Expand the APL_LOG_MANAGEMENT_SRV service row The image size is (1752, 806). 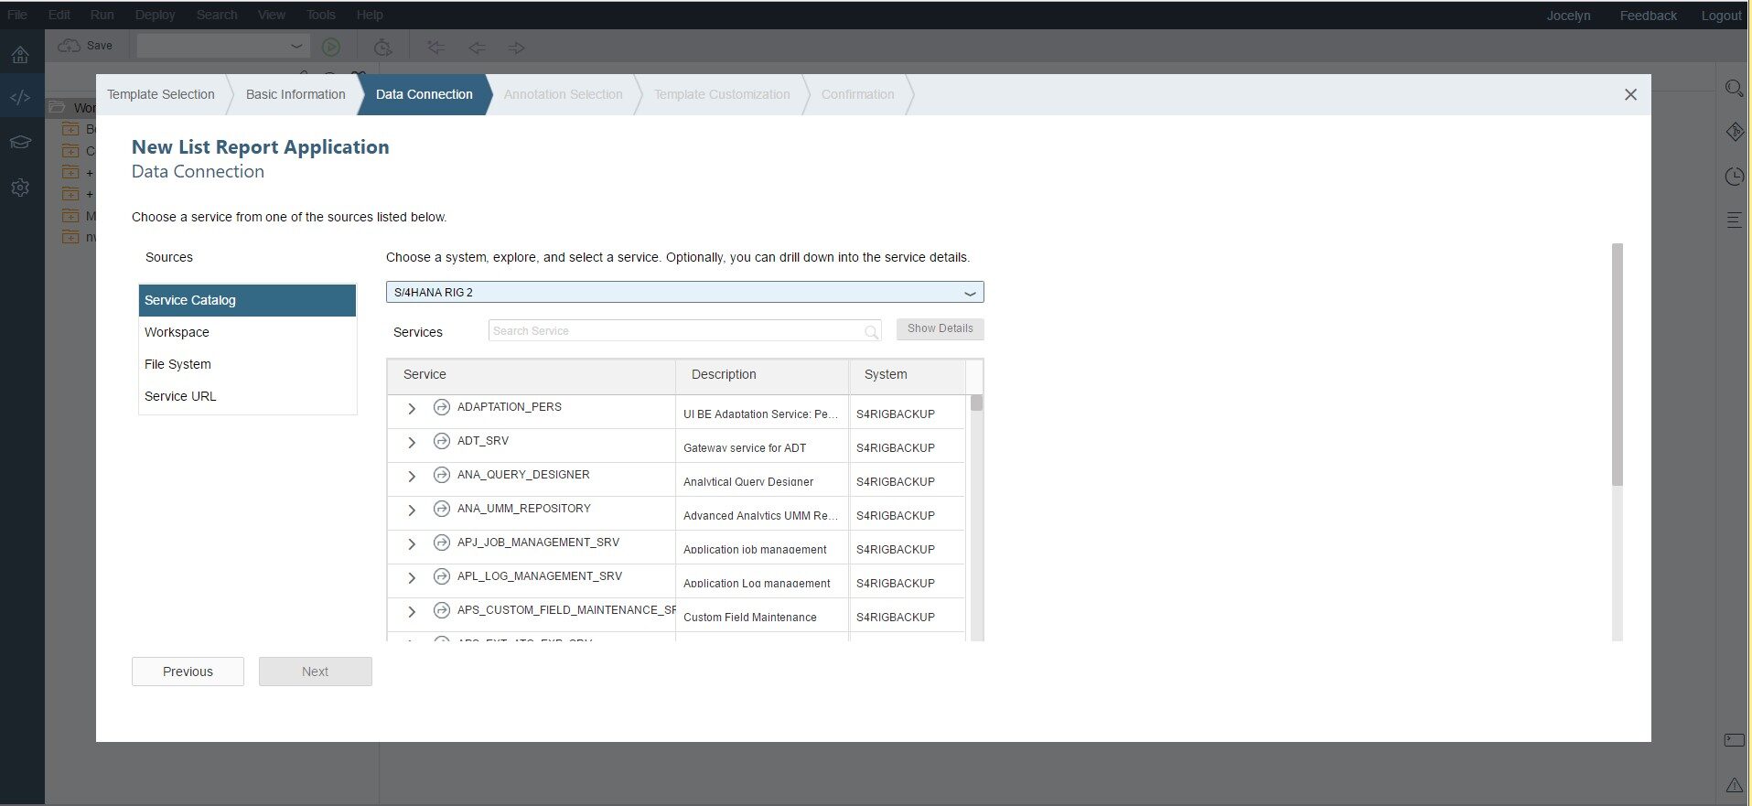[412, 578]
